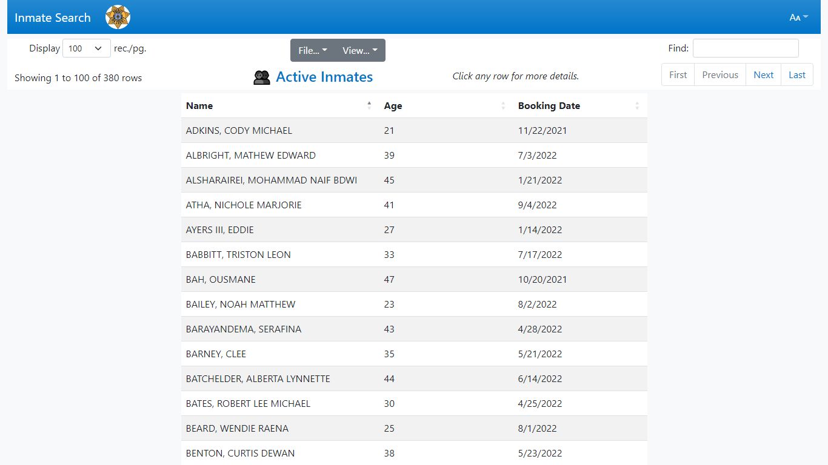Go to the Next page

click(763, 74)
